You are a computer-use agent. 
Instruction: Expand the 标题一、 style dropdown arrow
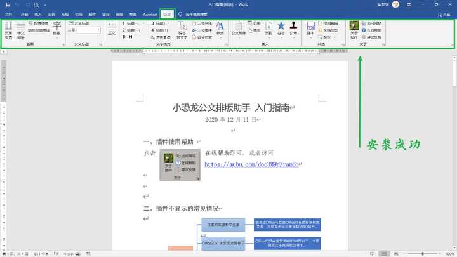click(x=143, y=23)
